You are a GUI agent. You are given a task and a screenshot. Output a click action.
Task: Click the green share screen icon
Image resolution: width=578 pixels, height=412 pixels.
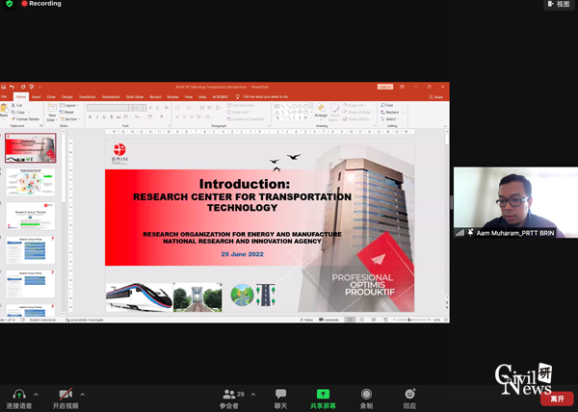click(323, 395)
